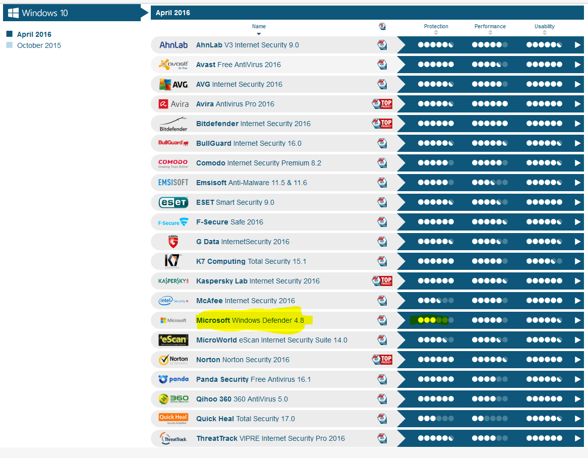This screenshot has width=588, height=458.
Task: Expand details arrow for ThreatTrack VIPRE row
Action: 577,438
